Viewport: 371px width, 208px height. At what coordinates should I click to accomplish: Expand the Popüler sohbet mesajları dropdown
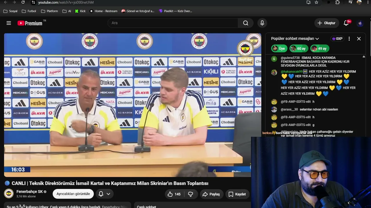[x=295, y=38]
